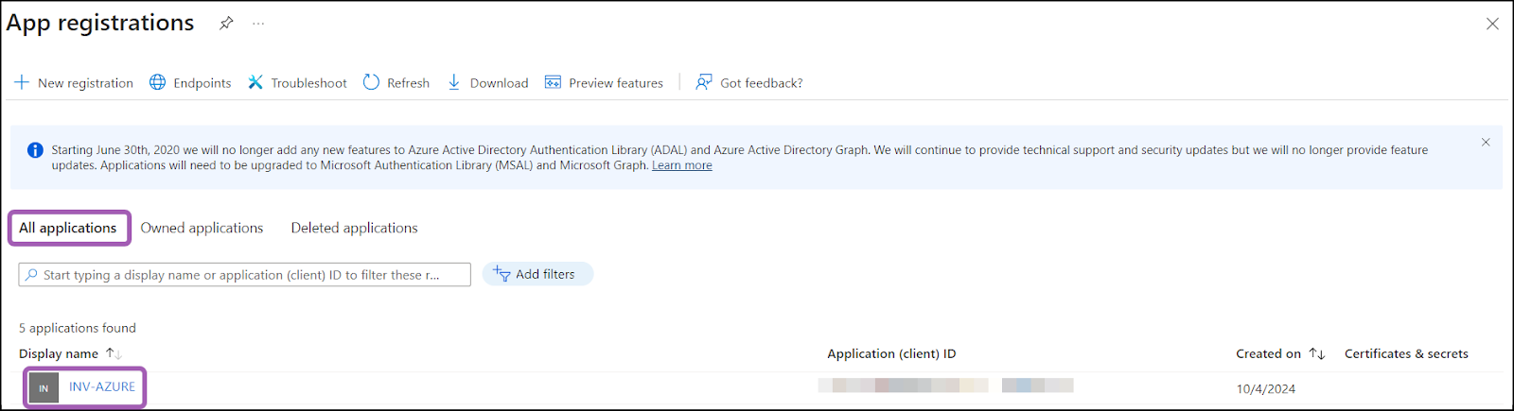Click the New registration plus icon

pos(22,83)
